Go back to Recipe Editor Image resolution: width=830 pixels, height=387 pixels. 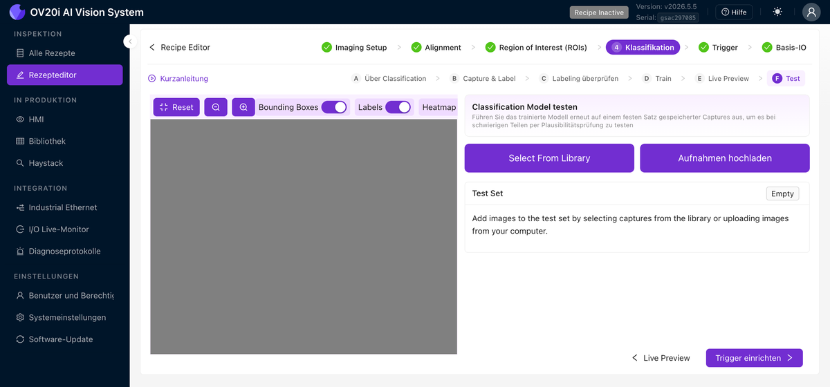(180, 48)
